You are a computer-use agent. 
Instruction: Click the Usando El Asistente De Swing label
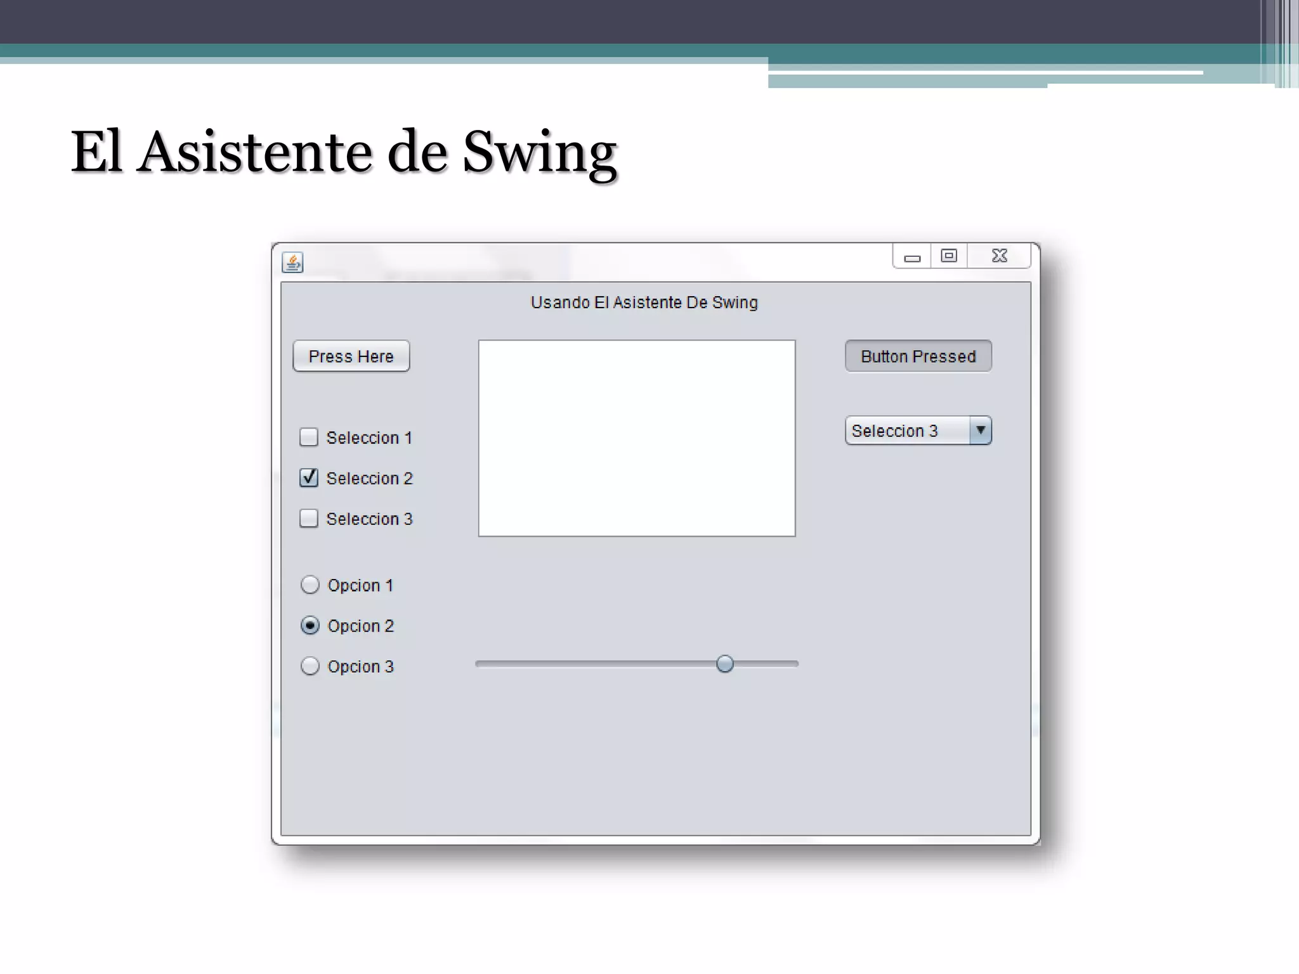644,302
